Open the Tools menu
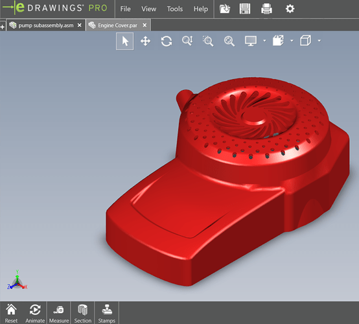 [x=175, y=9]
